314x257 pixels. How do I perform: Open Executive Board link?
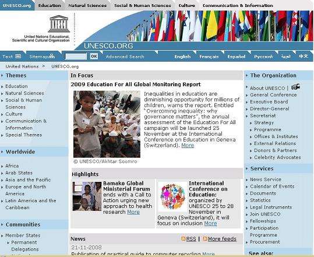[269, 102]
